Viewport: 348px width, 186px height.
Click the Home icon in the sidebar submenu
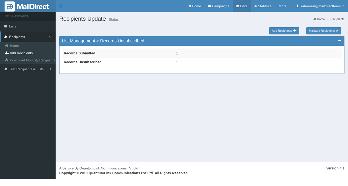(x=7, y=46)
